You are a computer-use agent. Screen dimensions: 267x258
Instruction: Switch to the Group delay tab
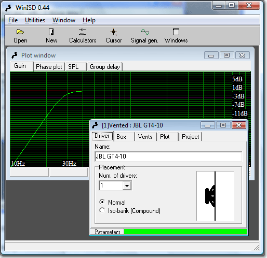105,67
